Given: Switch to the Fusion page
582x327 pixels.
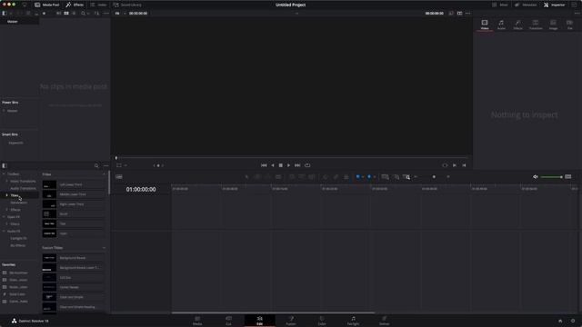Looking at the screenshot, I should (x=291, y=321).
